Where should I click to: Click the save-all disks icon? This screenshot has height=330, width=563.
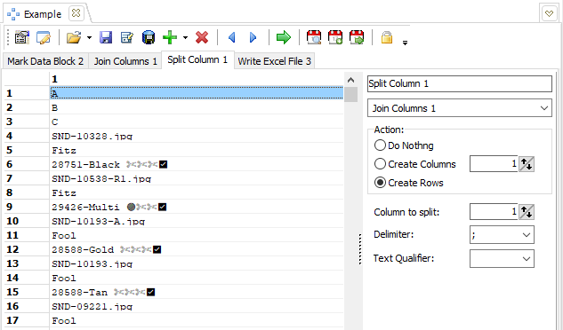[149, 37]
